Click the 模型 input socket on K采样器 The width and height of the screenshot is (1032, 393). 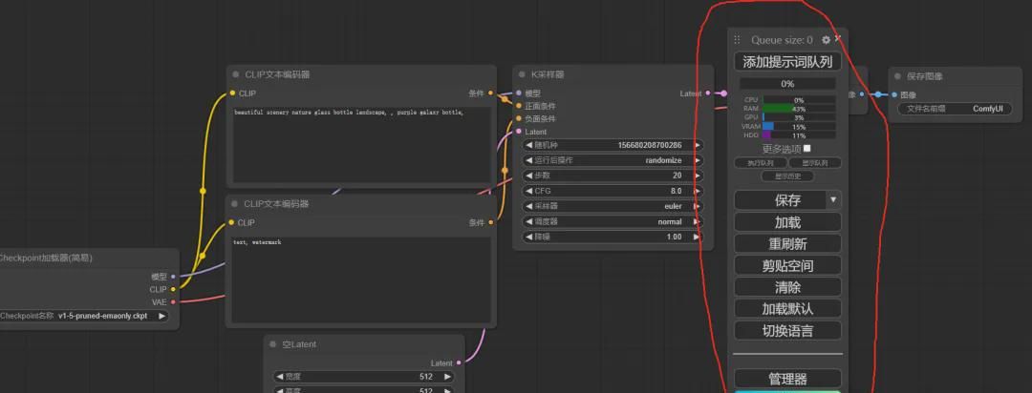point(519,93)
